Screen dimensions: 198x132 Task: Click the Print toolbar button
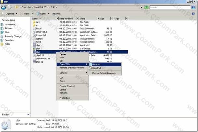coord(57,14)
